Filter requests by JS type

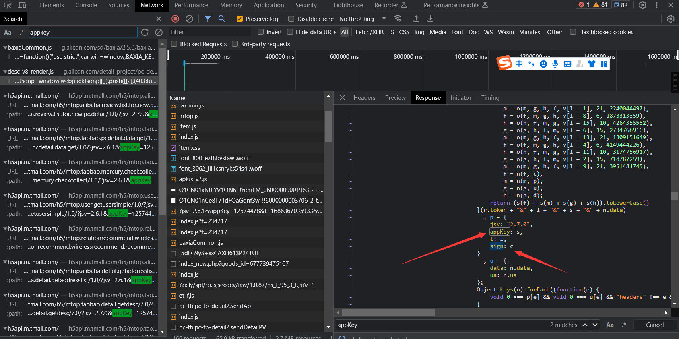391,32
